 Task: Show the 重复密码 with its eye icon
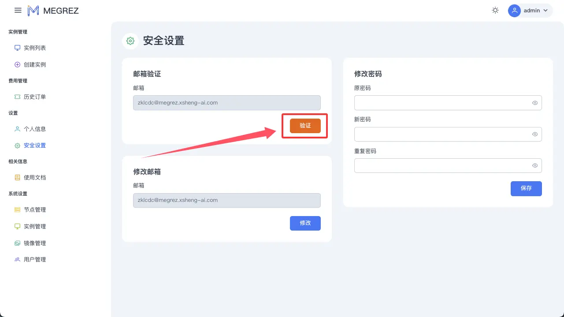pos(535,165)
